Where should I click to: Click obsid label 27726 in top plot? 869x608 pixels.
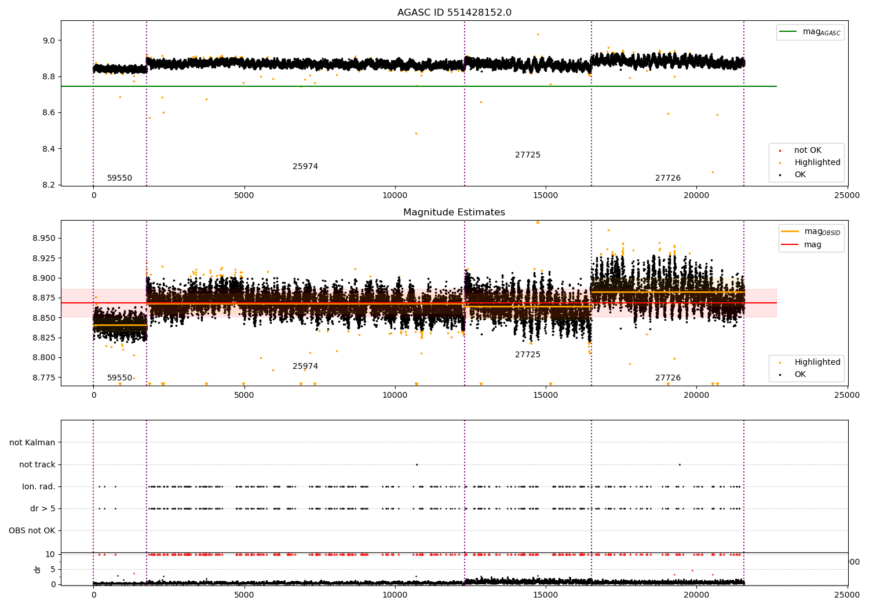pyautogui.click(x=668, y=178)
